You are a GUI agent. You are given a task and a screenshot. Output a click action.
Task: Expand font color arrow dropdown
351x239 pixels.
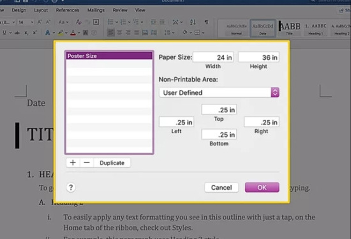point(79,33)
